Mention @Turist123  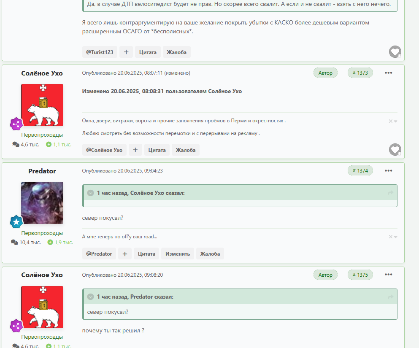tap(100, 52)
